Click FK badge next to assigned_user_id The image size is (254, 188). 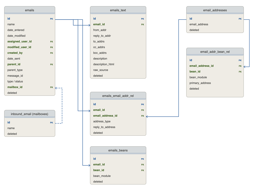coord(52,42)
